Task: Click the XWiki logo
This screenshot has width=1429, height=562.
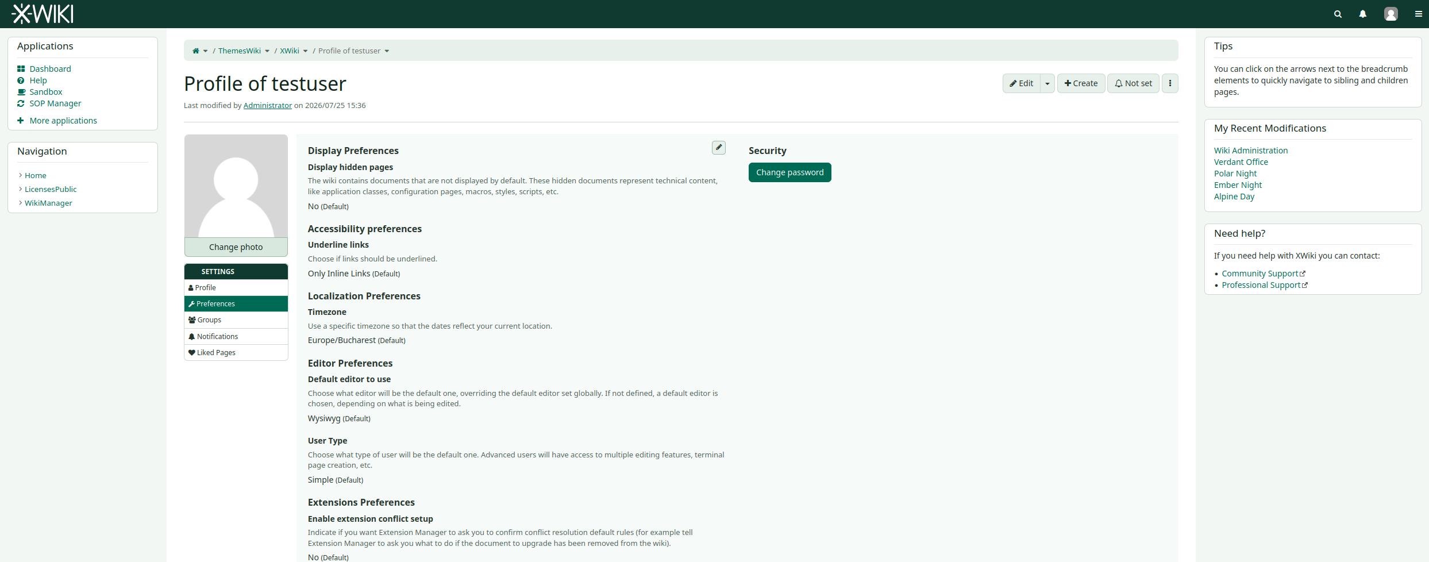Action: (x=43, y=14)
